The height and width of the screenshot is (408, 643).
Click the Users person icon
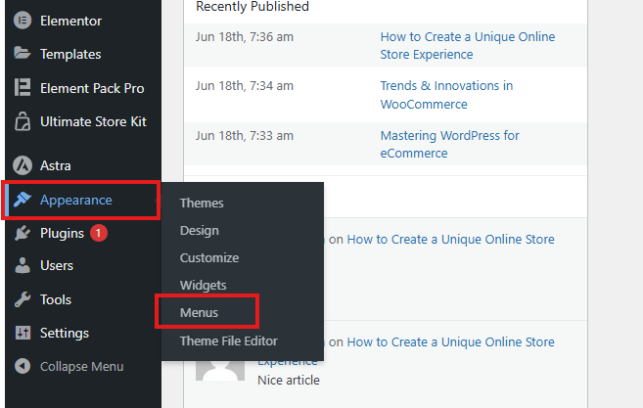click(x=22, y=266)
